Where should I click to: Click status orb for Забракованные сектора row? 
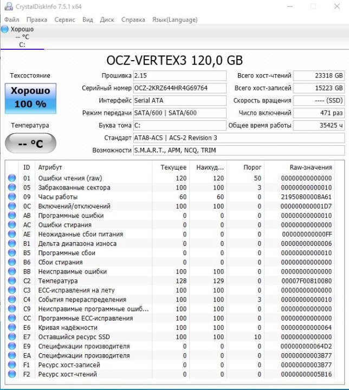[x=12, y=187]
